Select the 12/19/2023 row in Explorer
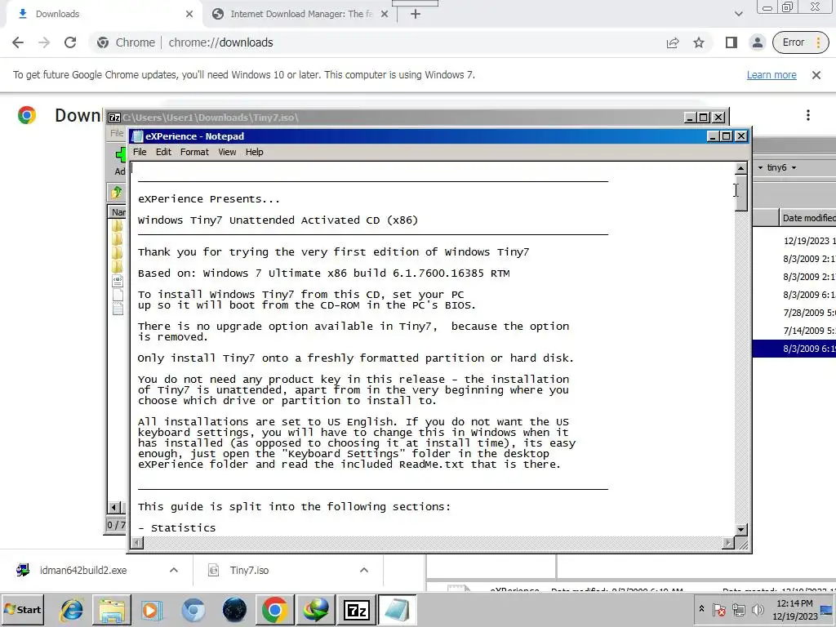Viewport: 836px width, 627px height. tap(794, 241)
